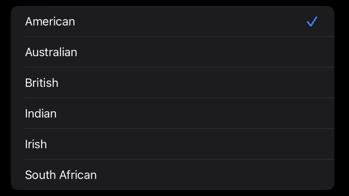The width and height of the screenshot is (349, 196).
Task: Click the selected-item tick mark
Action: click(x=312, y=21)
